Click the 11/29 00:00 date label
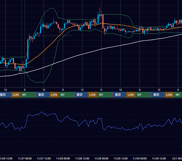The height and width of the screenshot is (161, 182). [101, 159]
